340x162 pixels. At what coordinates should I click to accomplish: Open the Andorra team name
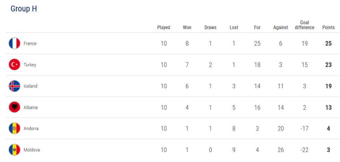coord(31,128)
